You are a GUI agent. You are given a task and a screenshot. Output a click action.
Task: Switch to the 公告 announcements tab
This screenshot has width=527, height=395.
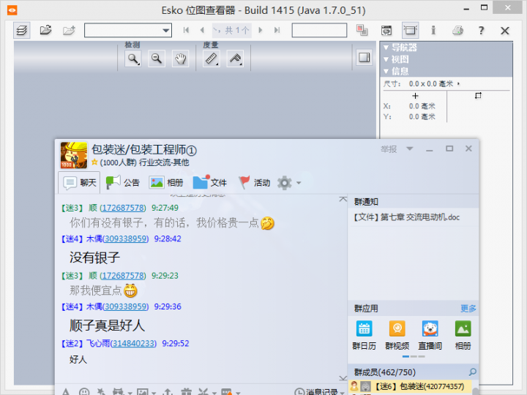tap(122, 183)
